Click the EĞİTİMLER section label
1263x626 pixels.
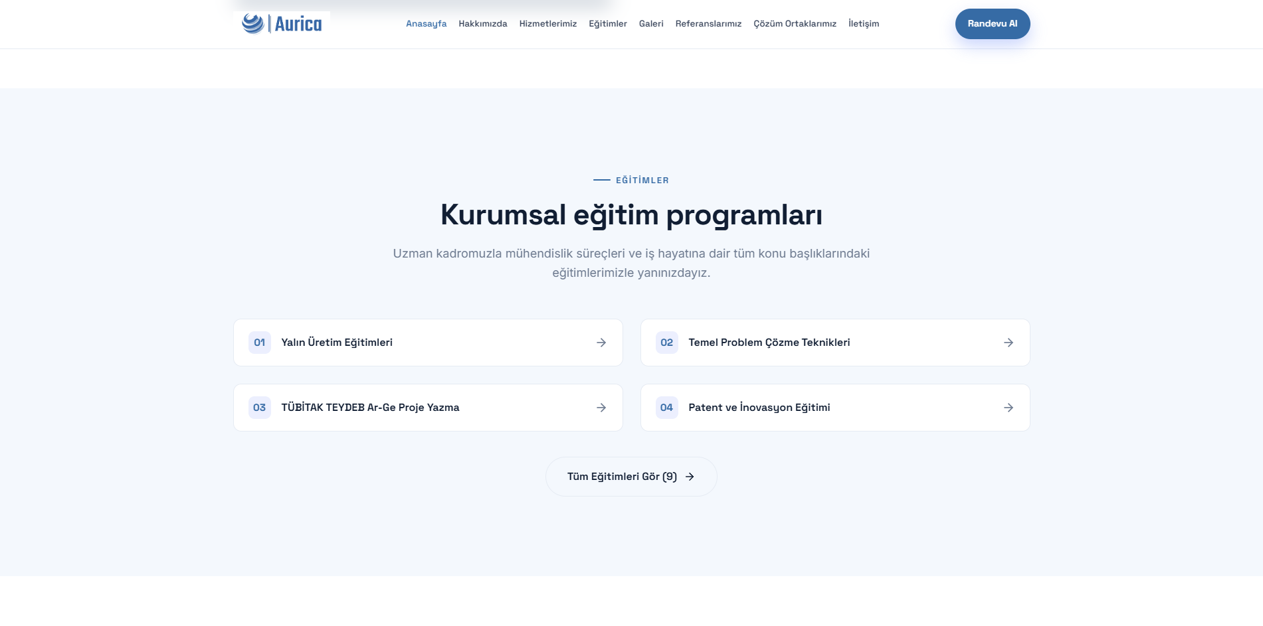642,180
